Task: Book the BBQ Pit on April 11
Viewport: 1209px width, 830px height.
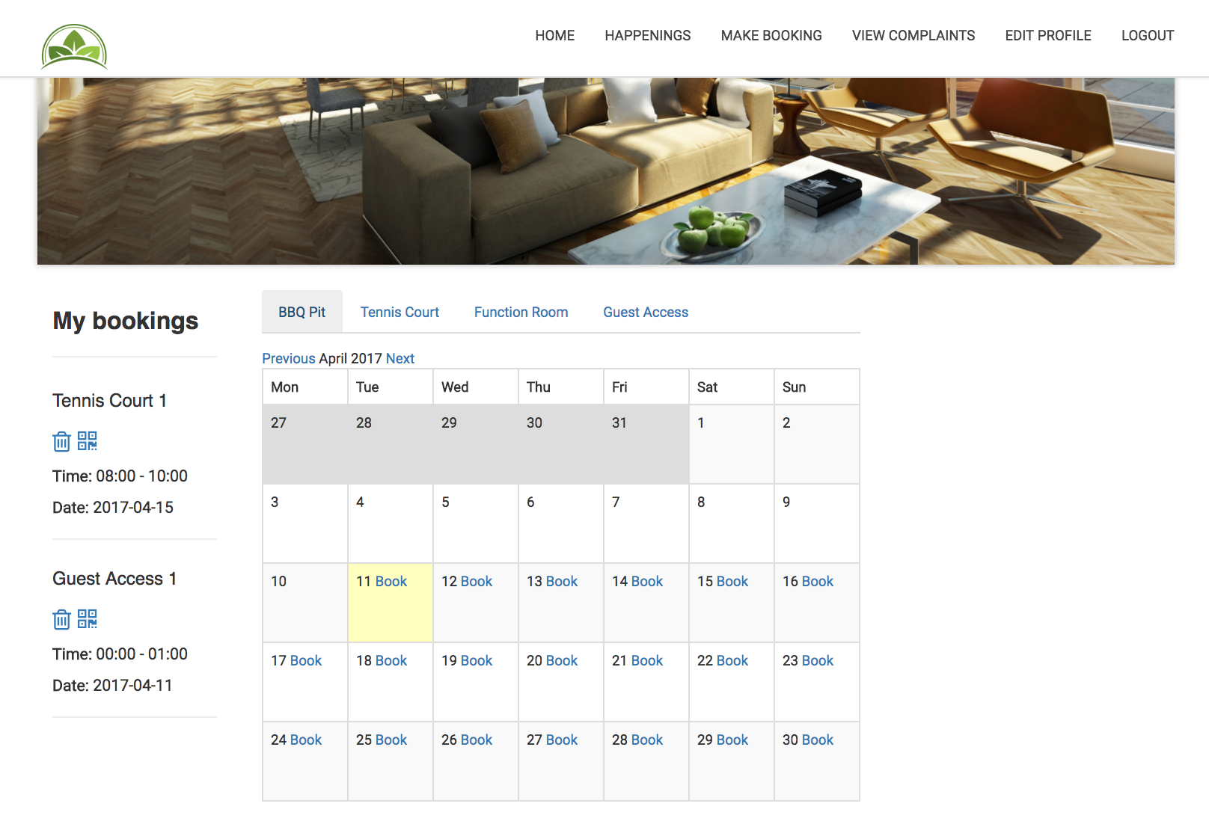Action: (391, 581)
